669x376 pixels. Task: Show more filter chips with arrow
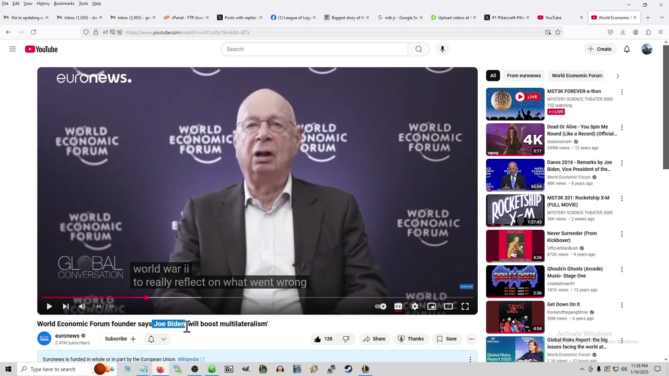617,76
